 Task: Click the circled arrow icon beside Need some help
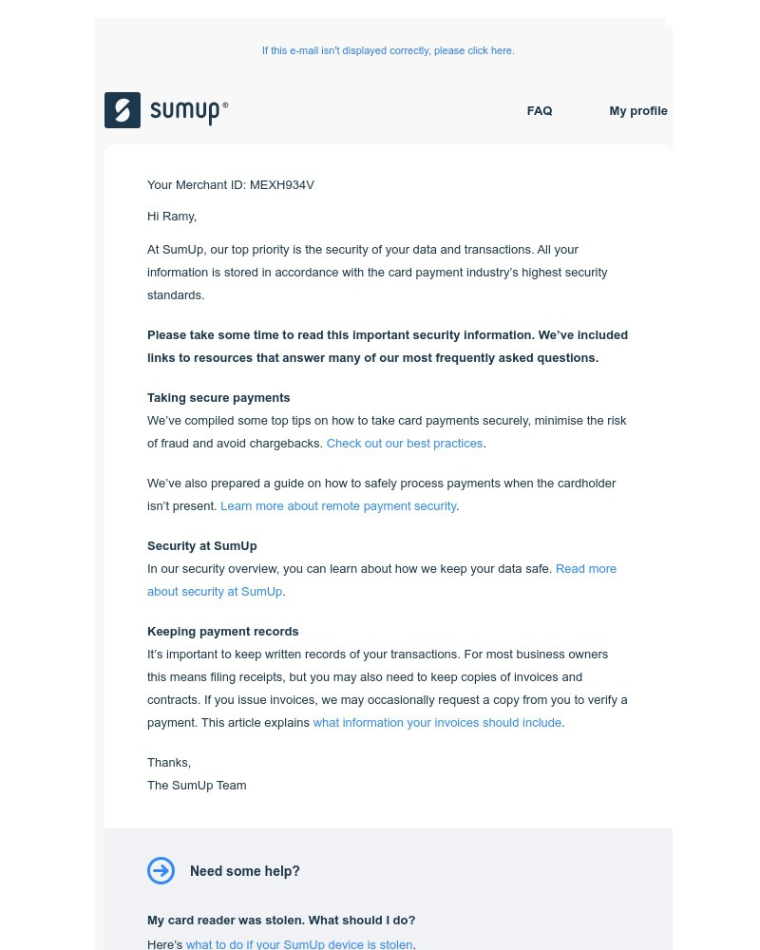(161, 870)
